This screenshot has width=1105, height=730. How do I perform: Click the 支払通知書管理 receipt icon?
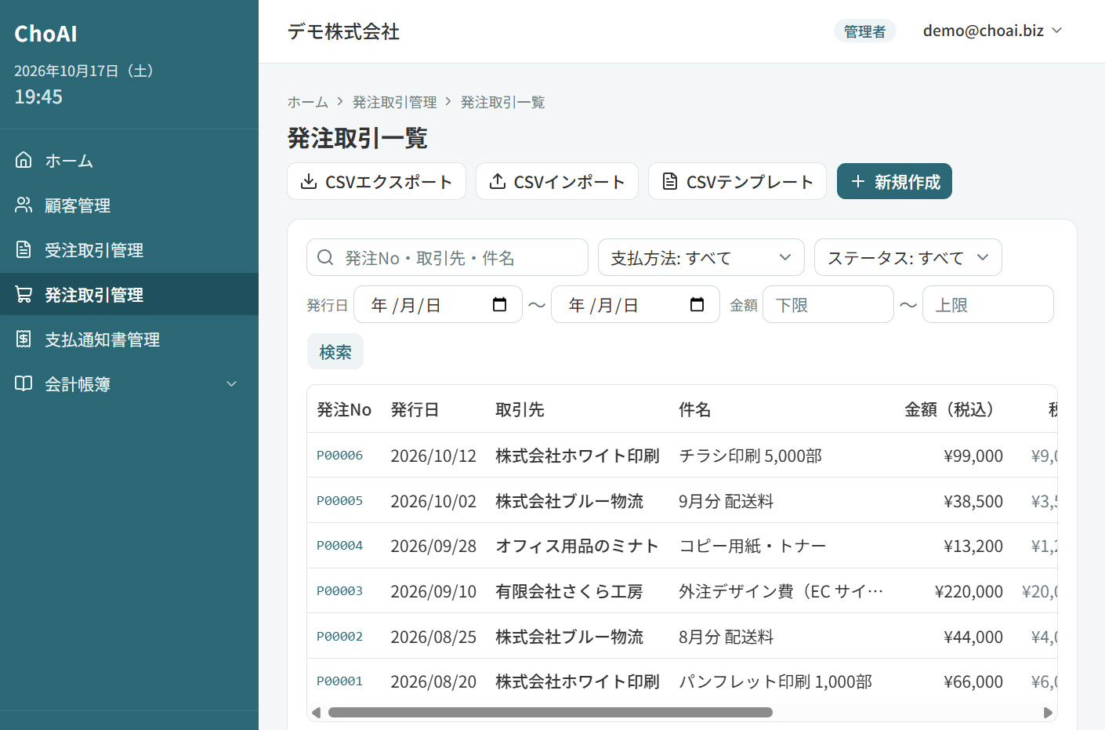pyautogui.click(x=24, y=339)
